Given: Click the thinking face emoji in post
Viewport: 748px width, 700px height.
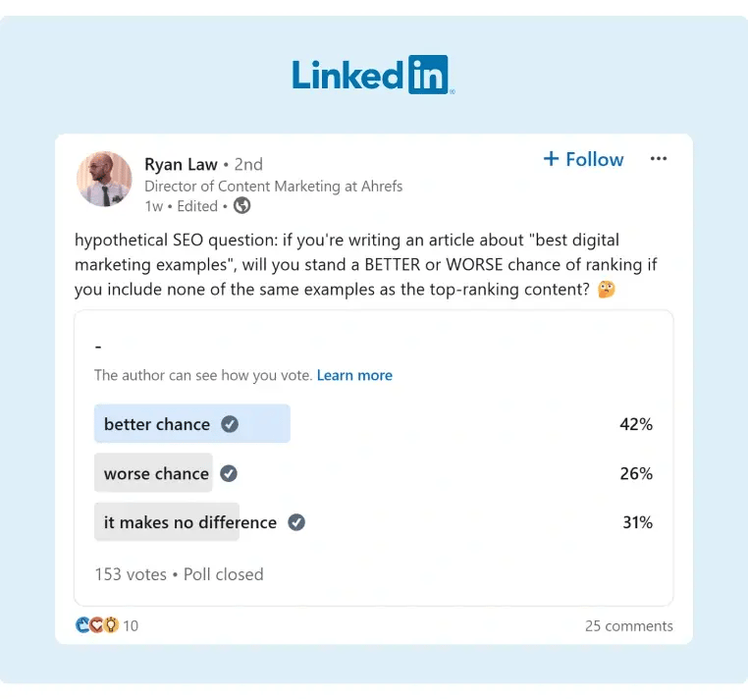Looking at the screenshot, I should point(607,290).
